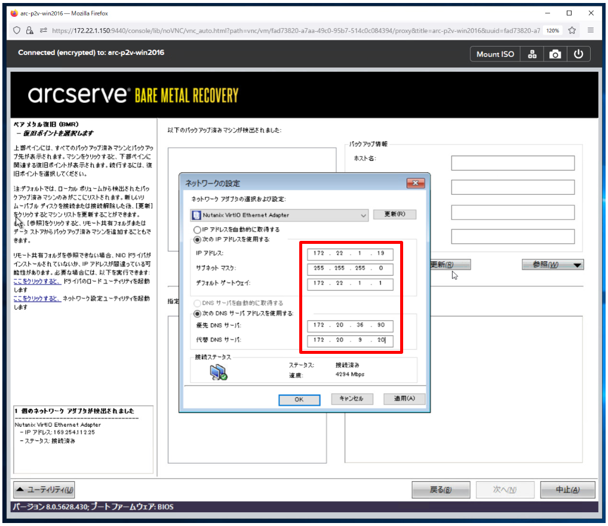Image resolution: width=608 pixels, height=526 pixels.
Task: Click 'Connected (encrypted) to: arc-p2v-win2016' text
Action: pyautogui.click(x=91, y=53)
